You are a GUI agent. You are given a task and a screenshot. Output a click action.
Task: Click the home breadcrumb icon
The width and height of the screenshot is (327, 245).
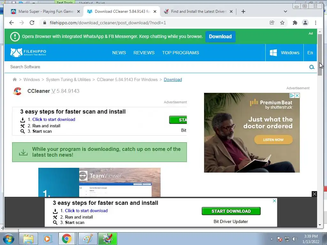15,79
